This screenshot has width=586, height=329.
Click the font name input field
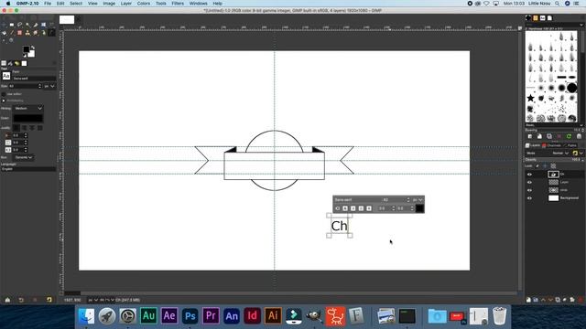click(x=34, y=79)
